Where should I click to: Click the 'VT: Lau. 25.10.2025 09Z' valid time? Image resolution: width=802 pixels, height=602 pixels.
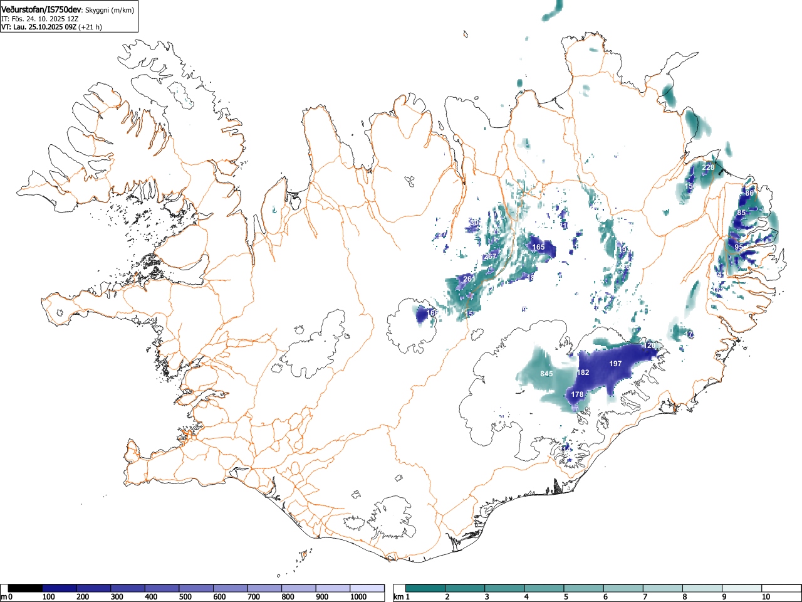pos(39,27)
